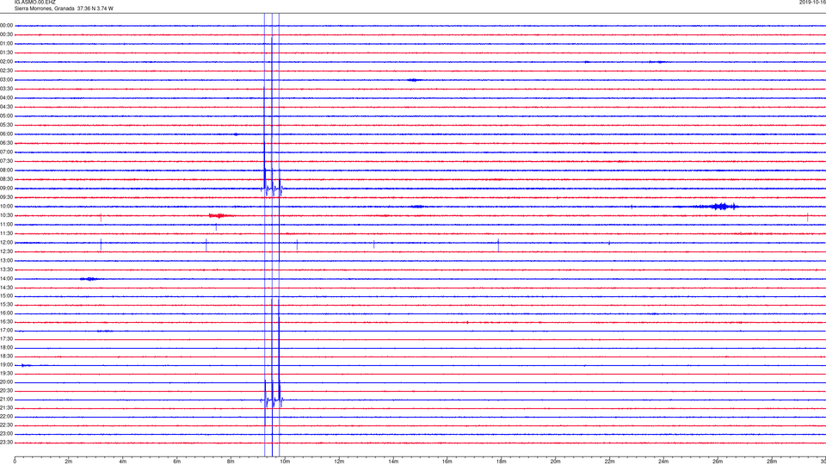This screenshot has height=465, width=826.
Task: Click the calibration pulse wiggle on the 21:00 trace
Action: 272,400
